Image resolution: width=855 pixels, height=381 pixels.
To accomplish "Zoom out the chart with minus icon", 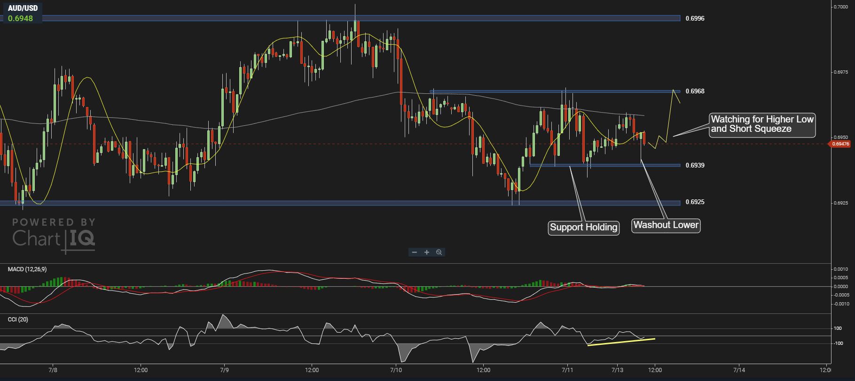I will [414, 252].
